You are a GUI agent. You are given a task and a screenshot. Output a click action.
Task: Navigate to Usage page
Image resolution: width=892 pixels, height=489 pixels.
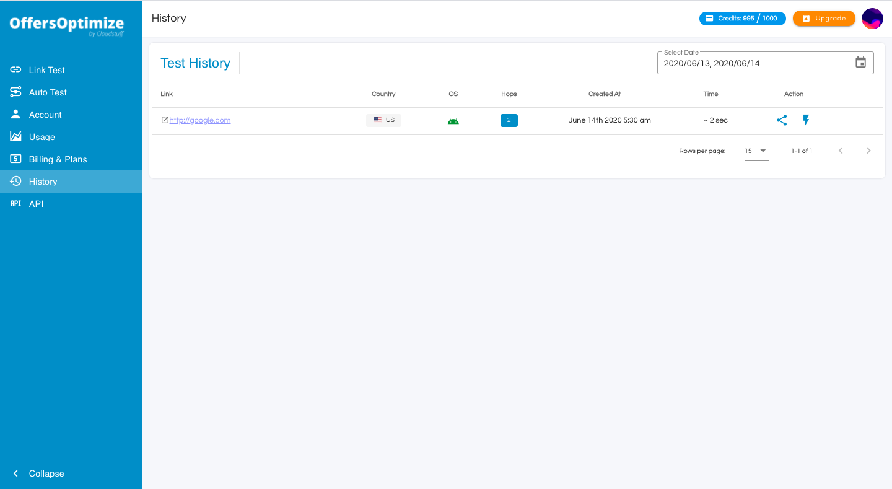pyautogui.click(x=71, y=136)
